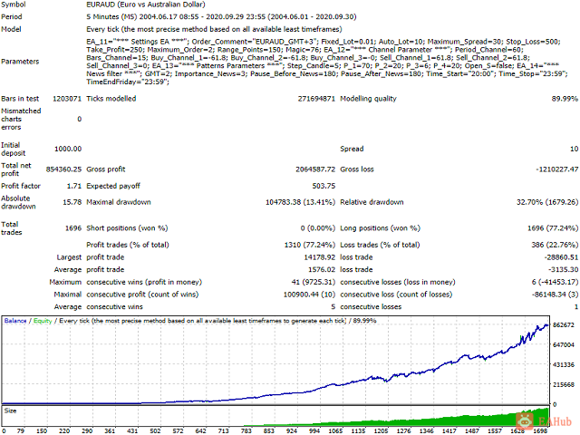Click the average loss trade value -3135.30

pyautogui.click(x=563, y=269)
